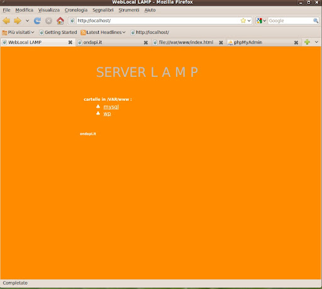The image size is (322, 289).
Task: Open the http://localhost/ bookmark in the bookmarks toolbar
Action: tap(150, 32)
